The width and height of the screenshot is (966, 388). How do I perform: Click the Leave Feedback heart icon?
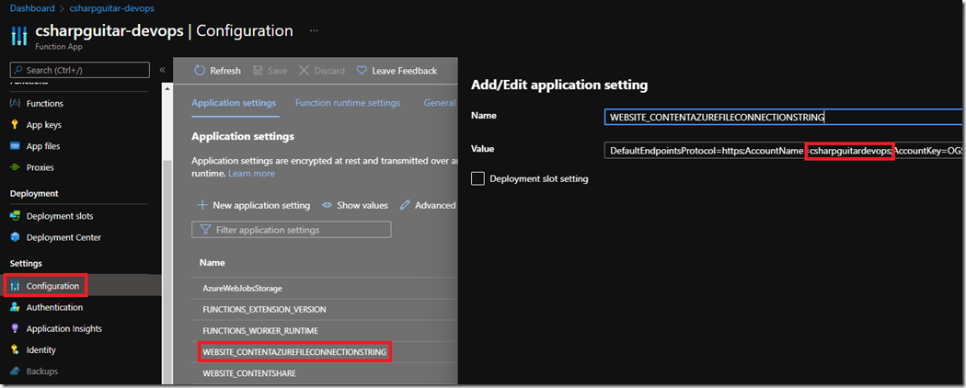(362, 71)
